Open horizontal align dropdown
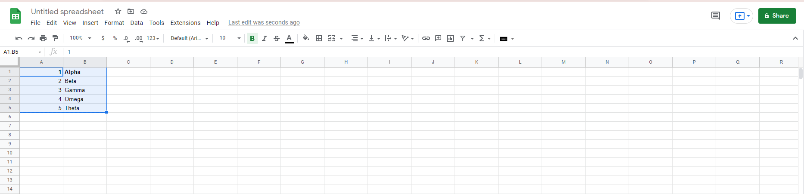The width and height of the screenshot is (804, 194). point(357,38)
